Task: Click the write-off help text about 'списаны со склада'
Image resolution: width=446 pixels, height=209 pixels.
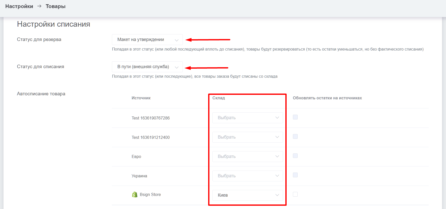Action: pyautogui.click(x=195, y=76)
